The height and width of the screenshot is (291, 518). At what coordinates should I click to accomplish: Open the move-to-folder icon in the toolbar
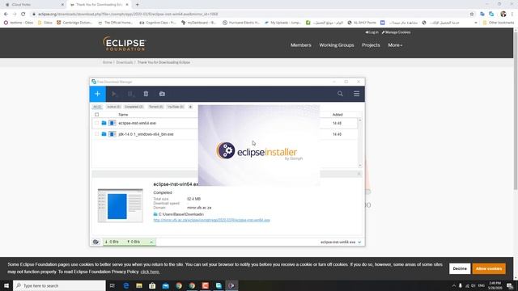point(162,94)
